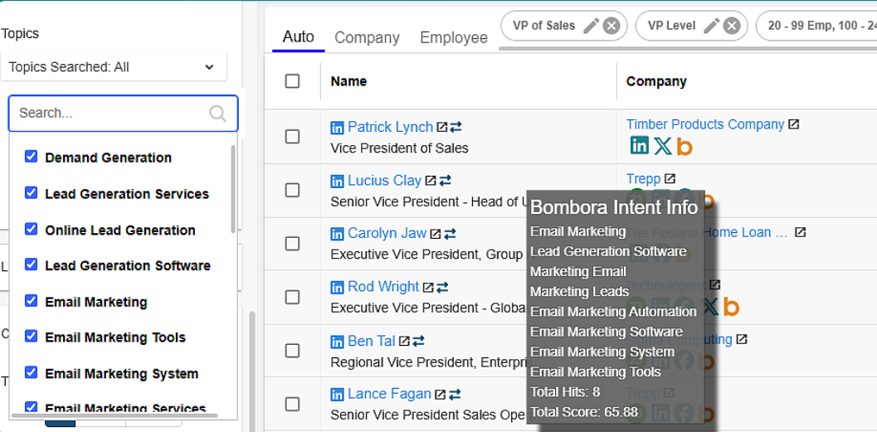Select the Lance Fagan row checkbox
This screenshot has width=877, height=432.
point(292,404)
